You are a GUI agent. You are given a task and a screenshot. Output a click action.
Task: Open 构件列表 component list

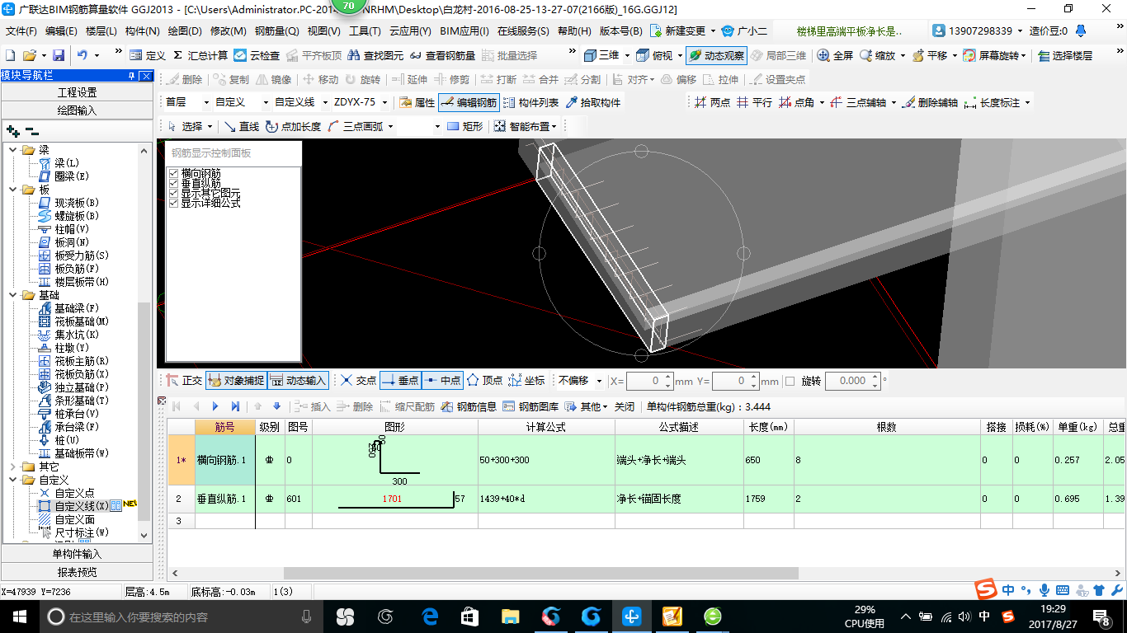coord(530,102)
